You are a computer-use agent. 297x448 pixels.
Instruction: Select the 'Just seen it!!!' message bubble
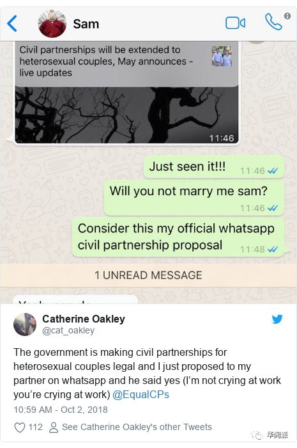click(x=214, y=167)
